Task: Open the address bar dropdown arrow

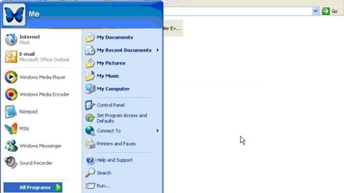Action: click(x=316, y=11)
